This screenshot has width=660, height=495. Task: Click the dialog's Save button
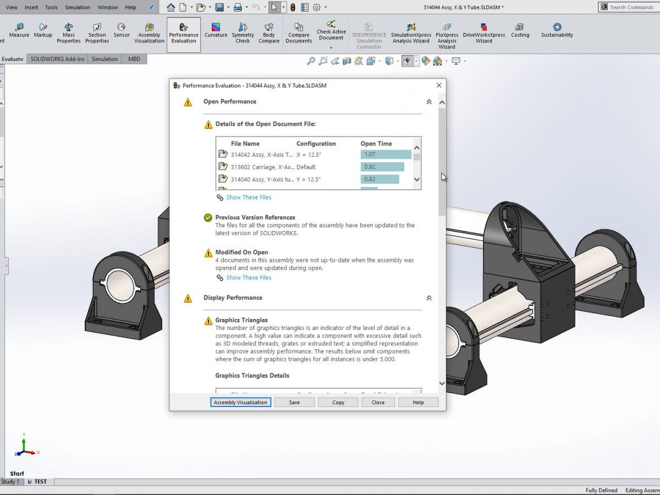(294, 402)
